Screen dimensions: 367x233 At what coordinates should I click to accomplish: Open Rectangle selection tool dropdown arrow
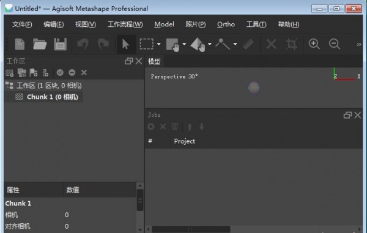158,44
